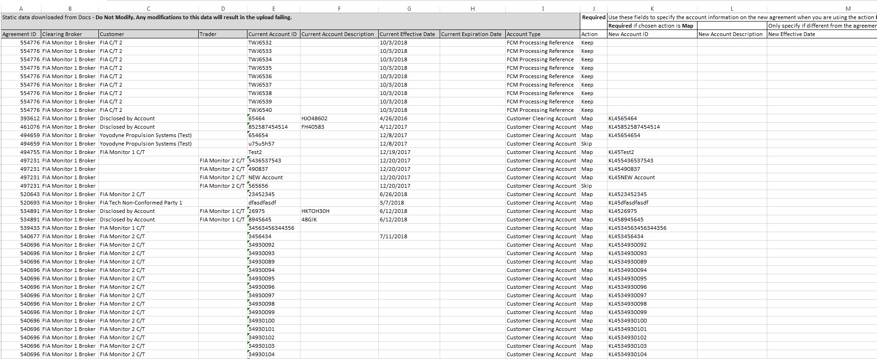
Task: Select FIA Tech Non-Conformed Party 1 cell
Action: click(149, 203)
